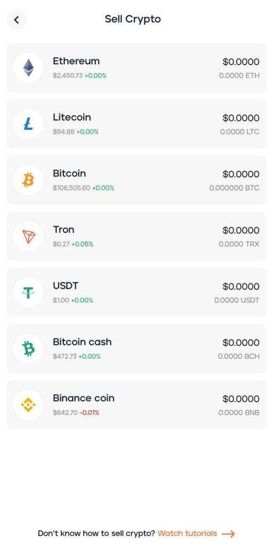Choose the USDT 0.0000 USDT balance
The height and width of the screenshot is (547, 273).
click(x=237, y=300)
